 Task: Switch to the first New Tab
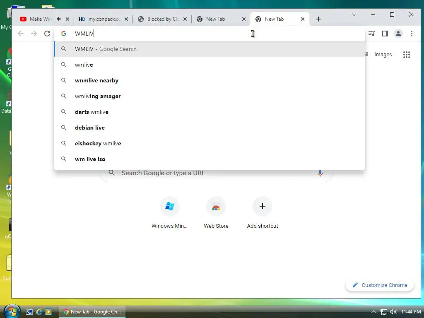coord(215,19)
